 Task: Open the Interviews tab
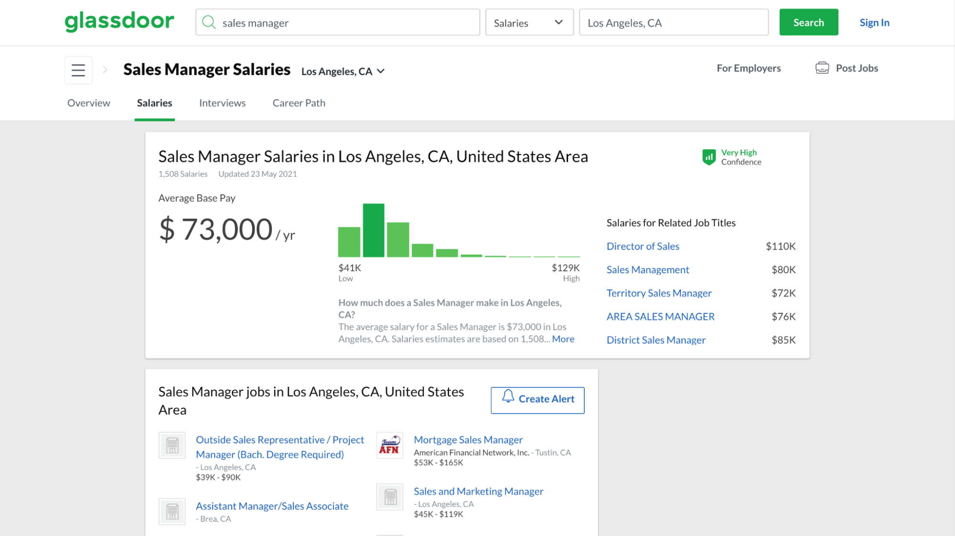pos(222,103)
